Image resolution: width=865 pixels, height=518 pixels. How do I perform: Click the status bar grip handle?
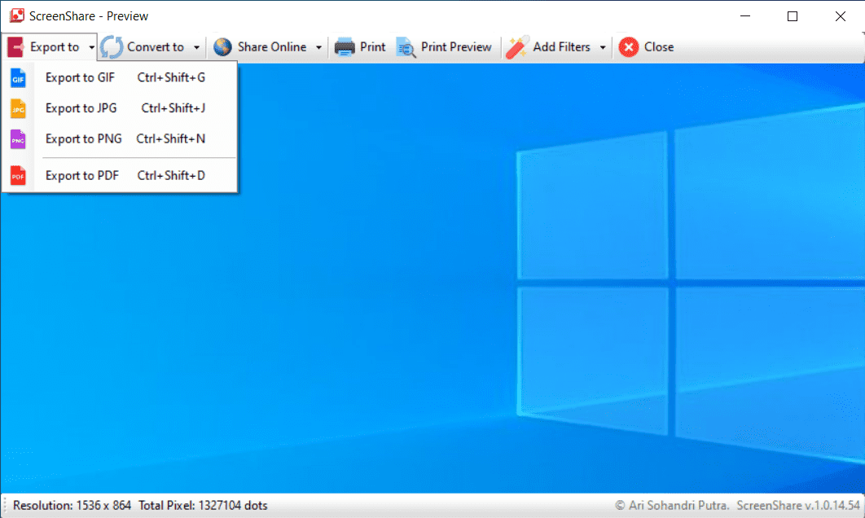click(6, 505)
